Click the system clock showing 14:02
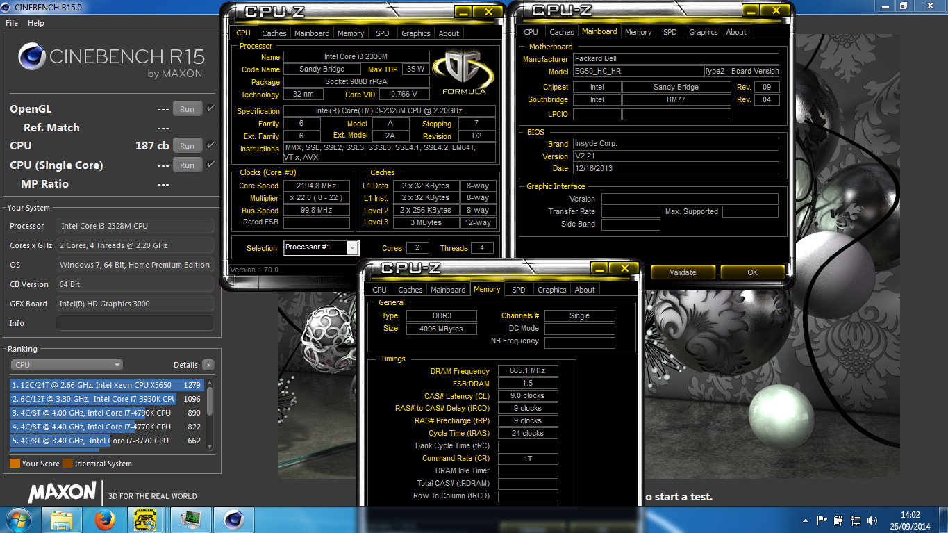 coord(909,515)
